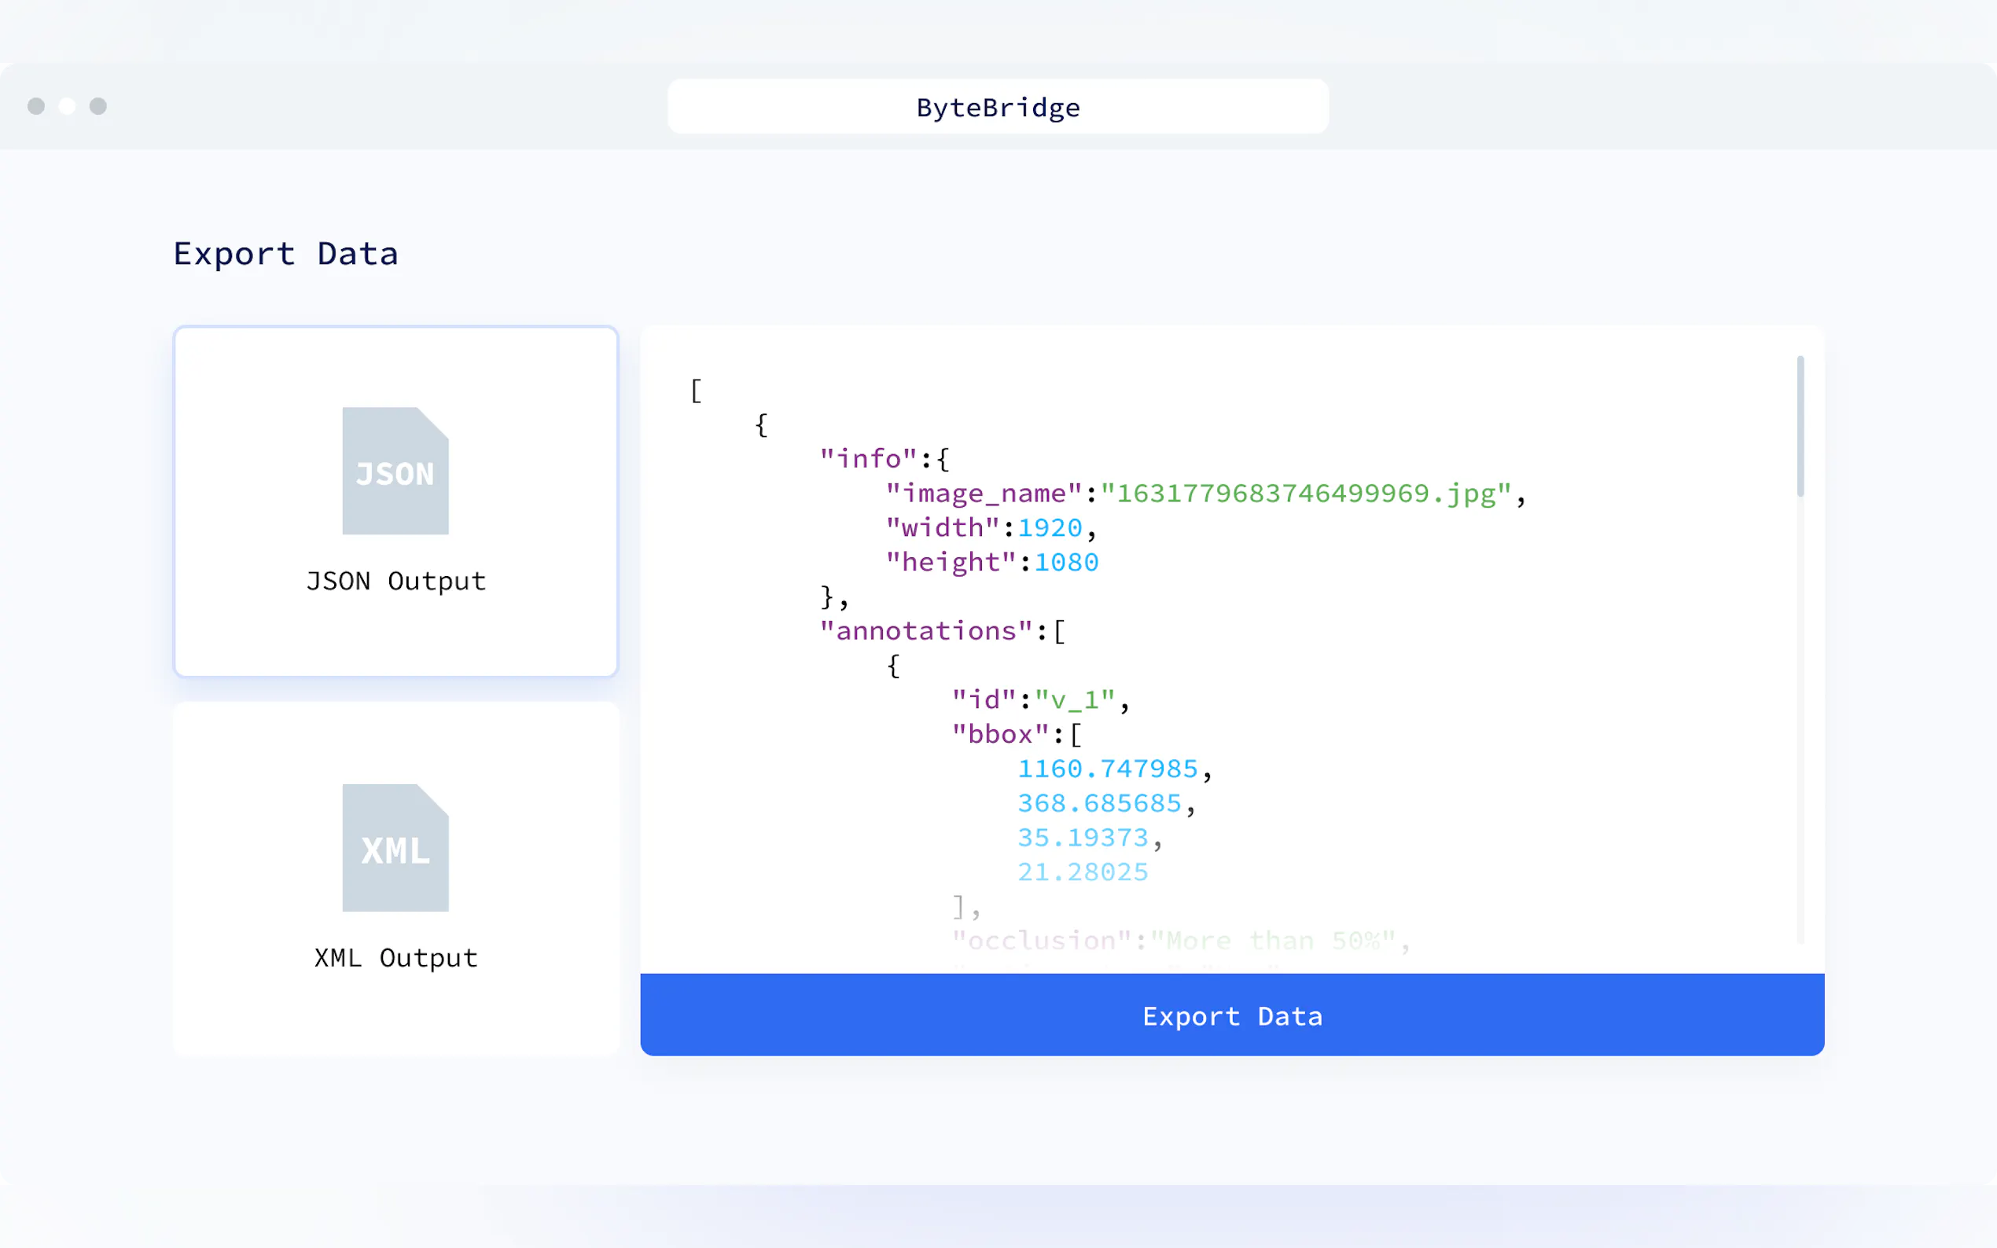1997x1248 pixels.
Task: Click the third gray window dot
Action: pyautogui.click(x=98, y=106)
